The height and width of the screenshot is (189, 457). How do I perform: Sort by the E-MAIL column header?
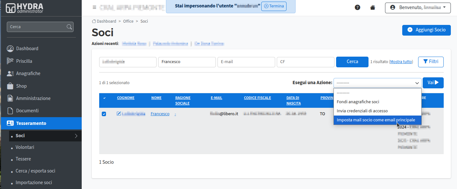216,98
